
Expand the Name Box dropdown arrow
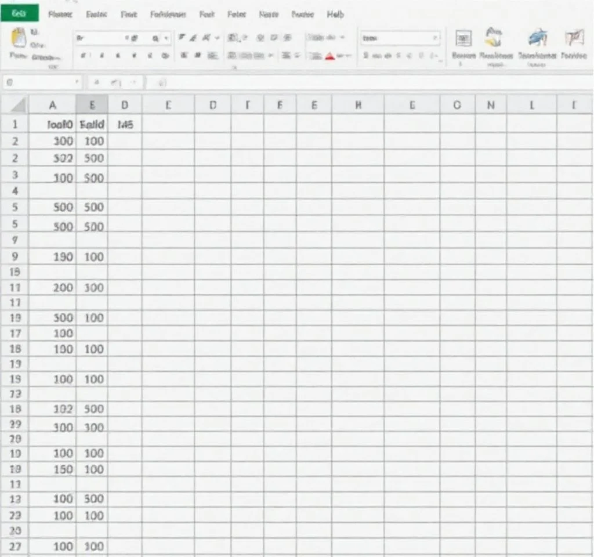pos(77,83)
